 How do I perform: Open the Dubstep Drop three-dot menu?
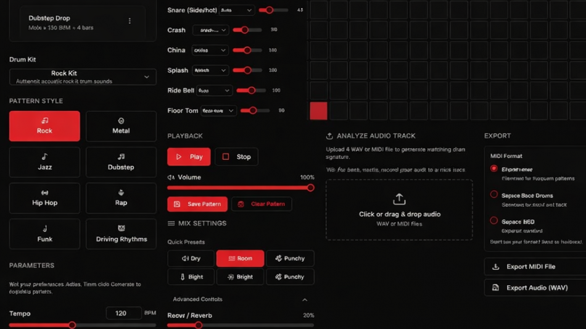pos(130,21)
